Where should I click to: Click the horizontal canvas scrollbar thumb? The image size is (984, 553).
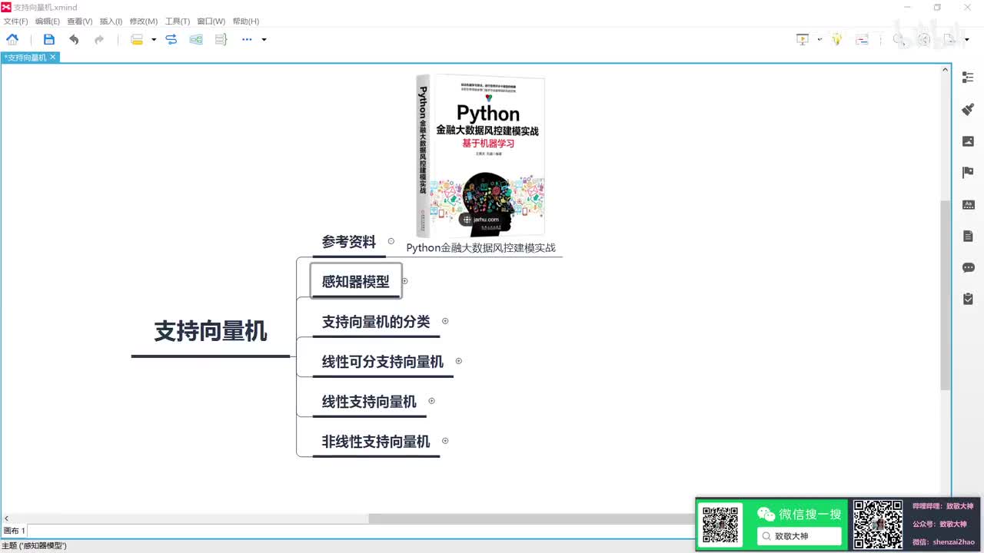coord(532,519)
